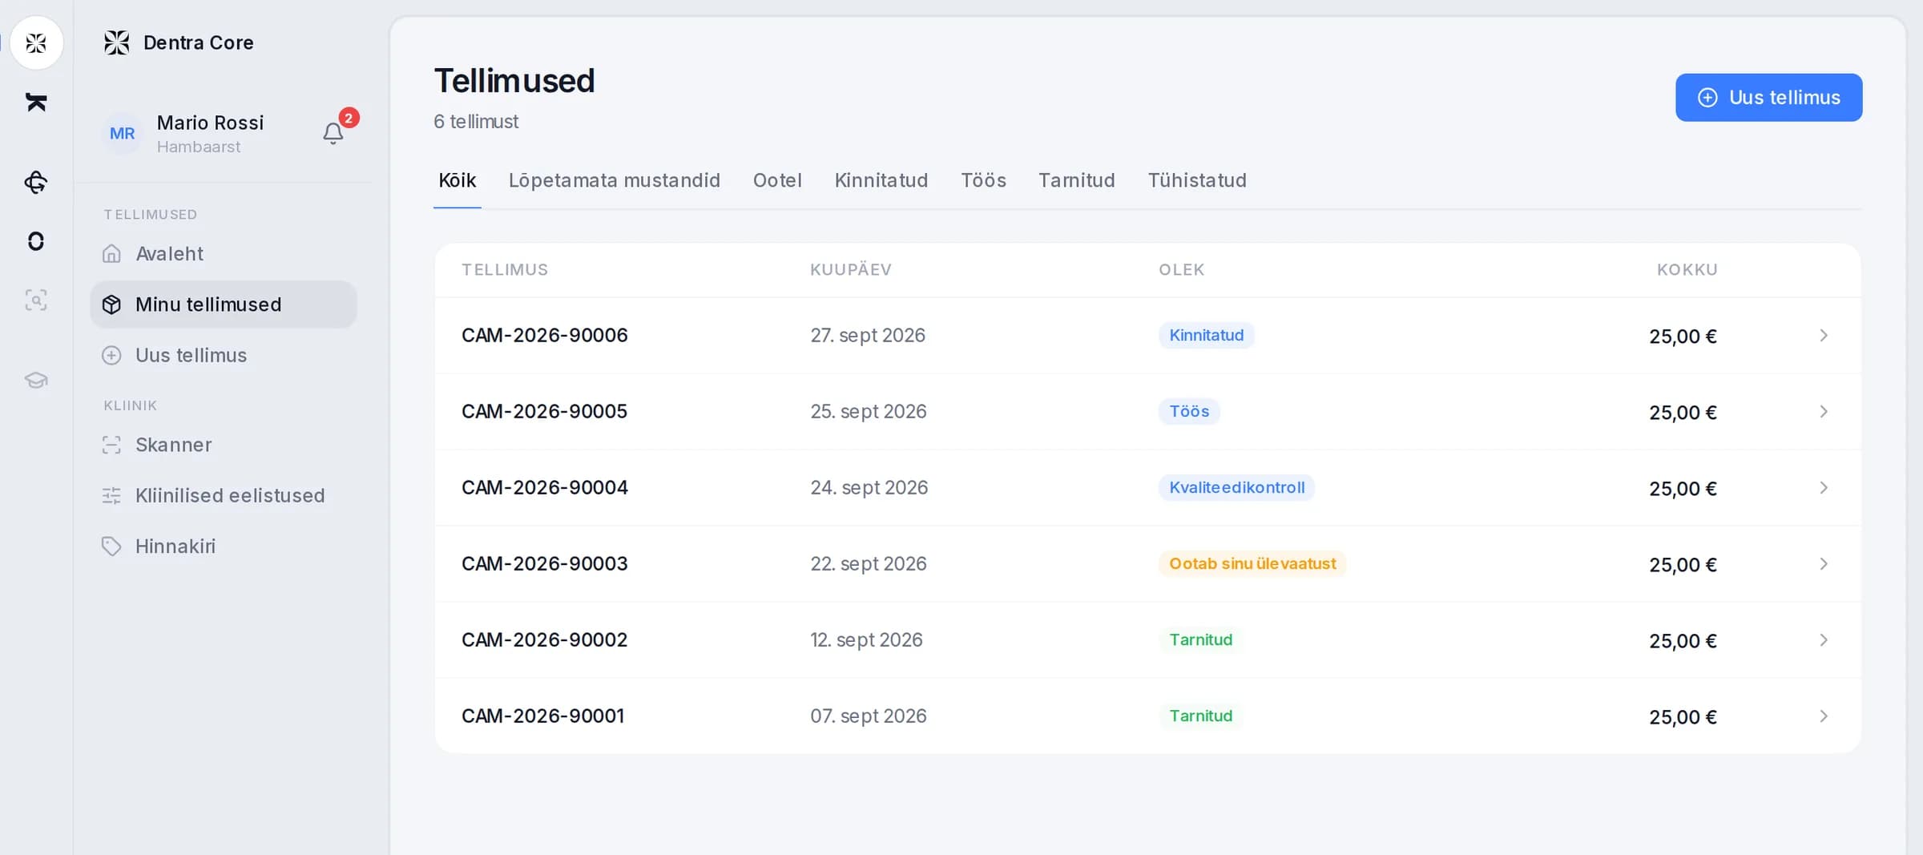Switch to the Töös tab
This screenshot has height=855, width=1923.
(983, 180)
